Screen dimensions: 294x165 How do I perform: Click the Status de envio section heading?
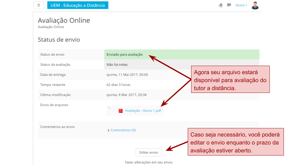coord(59,39)
